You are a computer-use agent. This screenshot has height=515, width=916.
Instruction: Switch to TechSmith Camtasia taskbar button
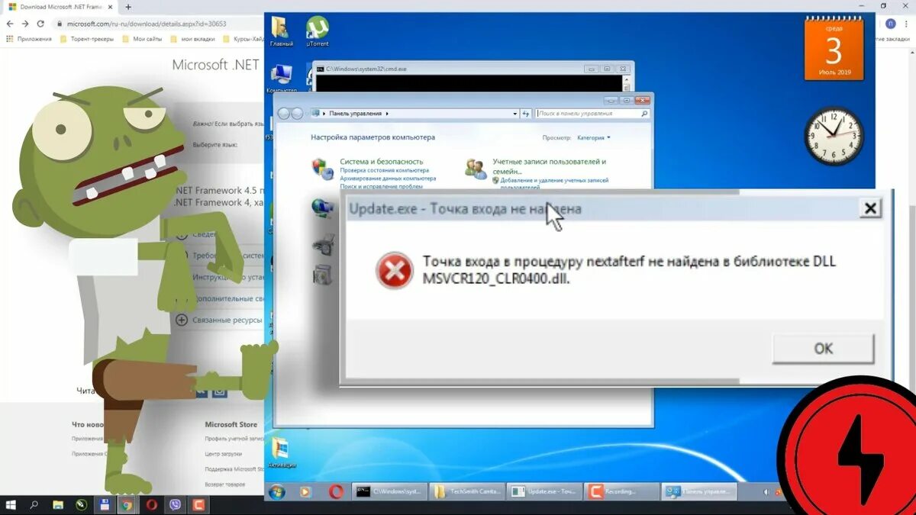pyautogui.click(x=468, y=492)
